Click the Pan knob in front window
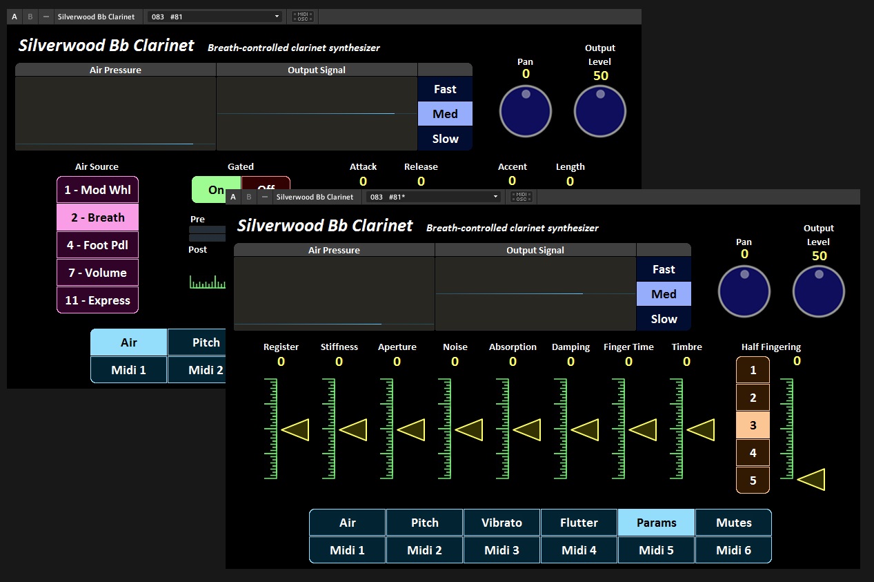 [744, 292]
